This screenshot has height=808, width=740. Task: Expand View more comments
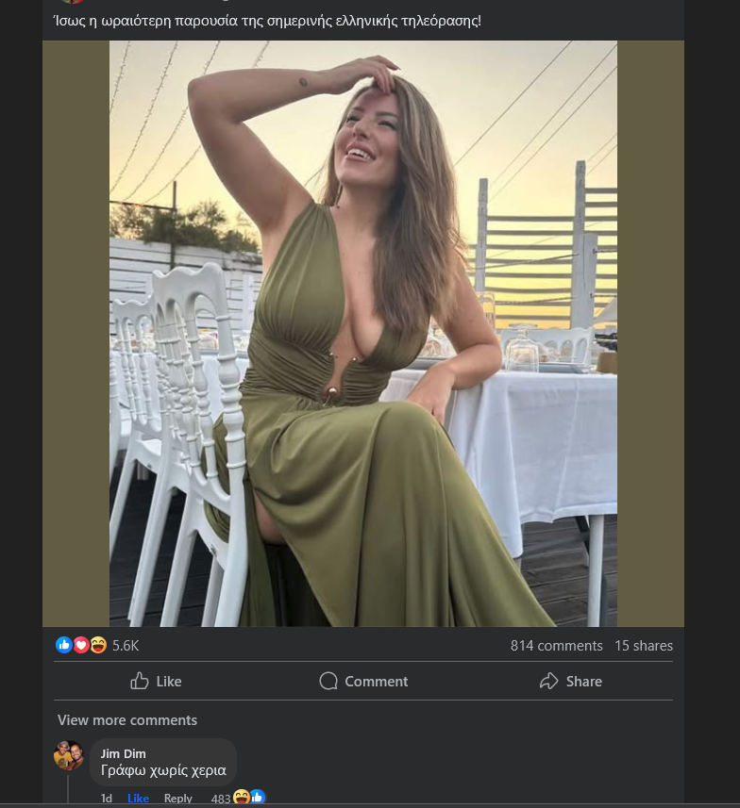click(127, 720)
